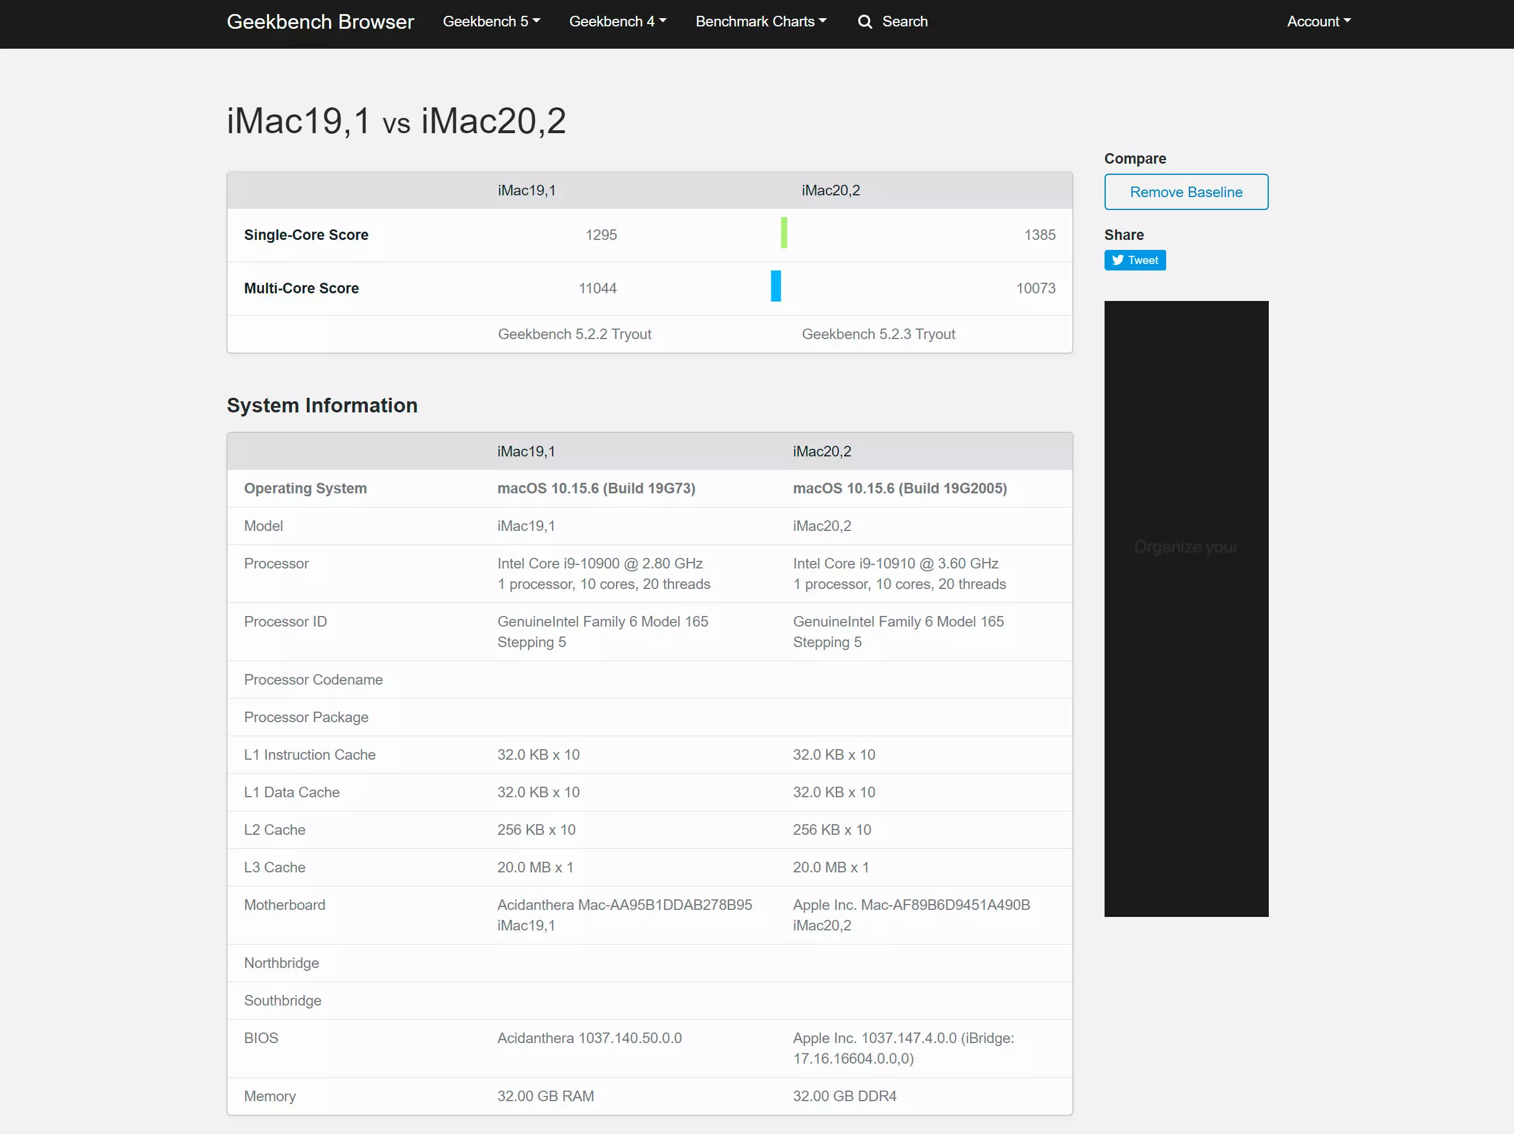Image resolution: width=1514 pixels, height=1134 pixels.
Task: Click the Twitter bird icon
Action: coord(1117,260)
